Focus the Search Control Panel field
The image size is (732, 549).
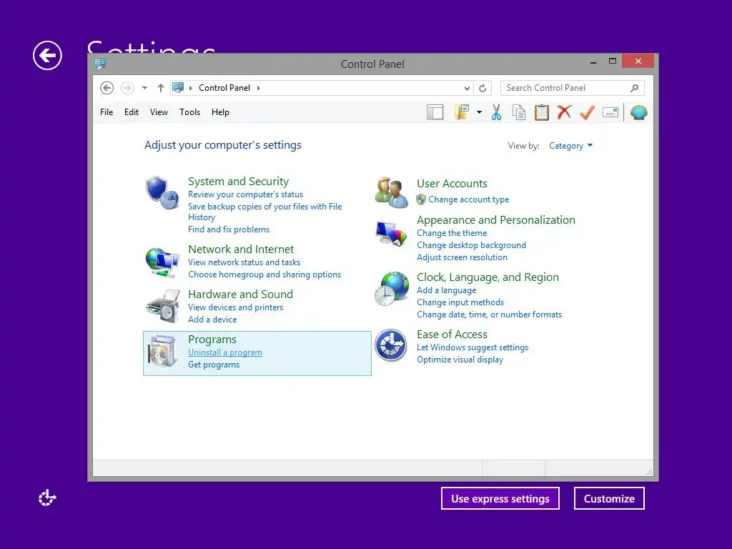tap(573, 88)
